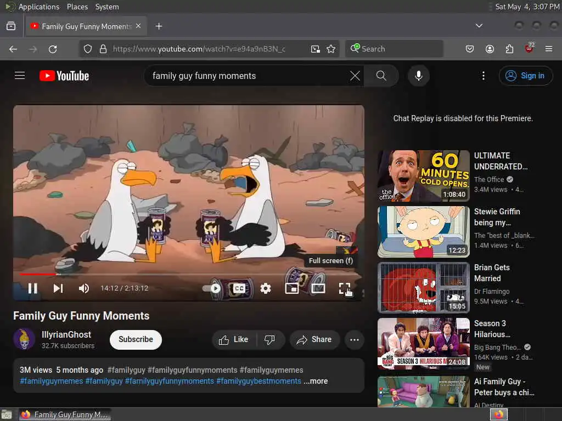Open #familyguymemes blue hashtag link
562x421 pixels.
51,382
